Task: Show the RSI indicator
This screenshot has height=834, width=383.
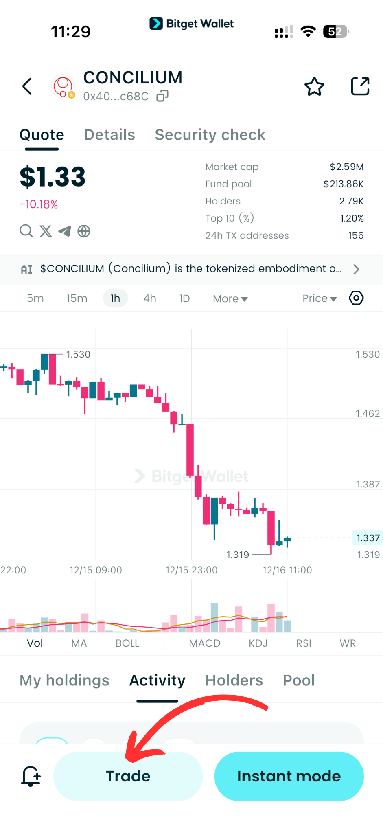Action: [303, 643]
